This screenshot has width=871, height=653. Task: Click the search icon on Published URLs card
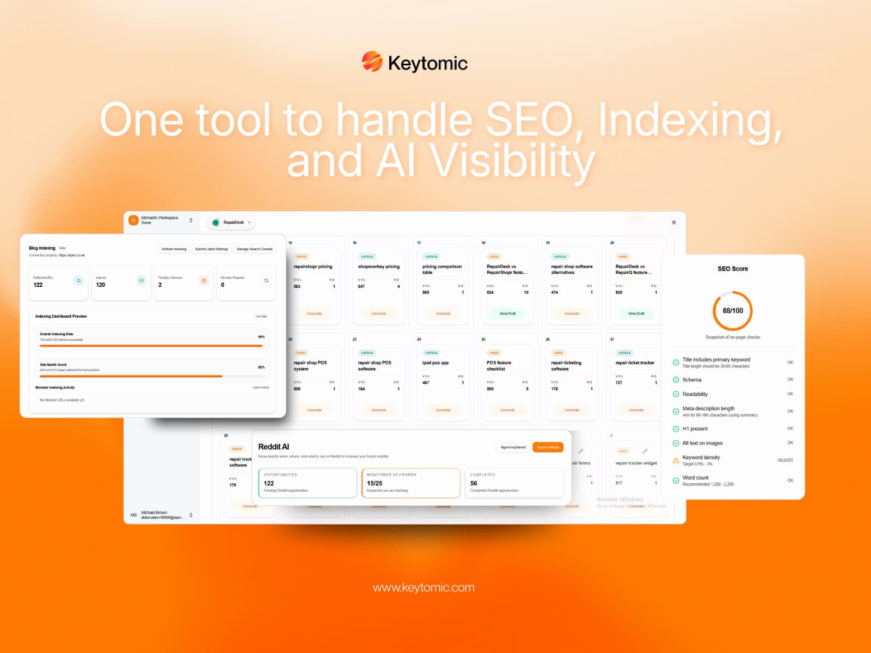(x=79, y=280)
